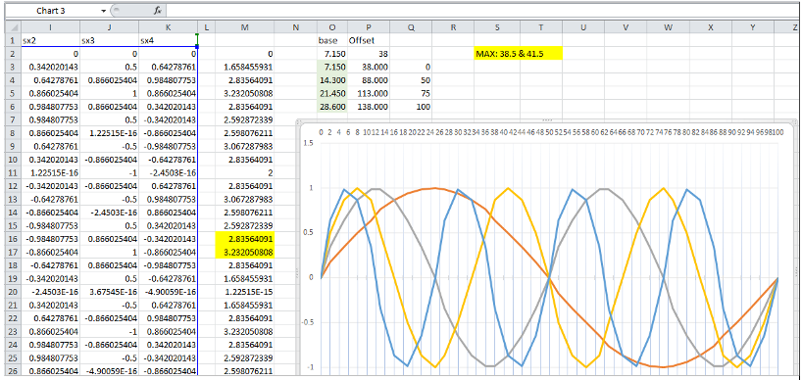The height and width of the screenshot is (380, 802).
Task: Click the 'base' header cell
Action: pos(332,40)
